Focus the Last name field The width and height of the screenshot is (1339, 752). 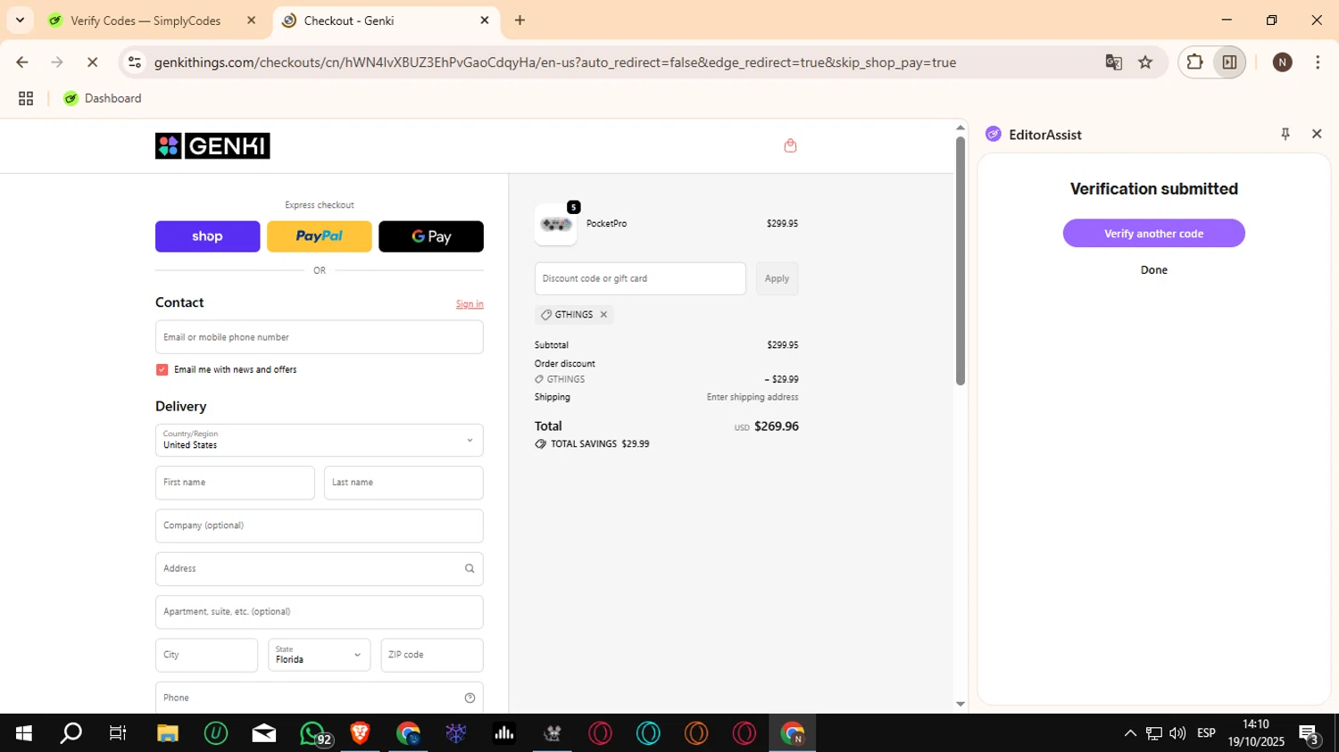pos(403,483)
